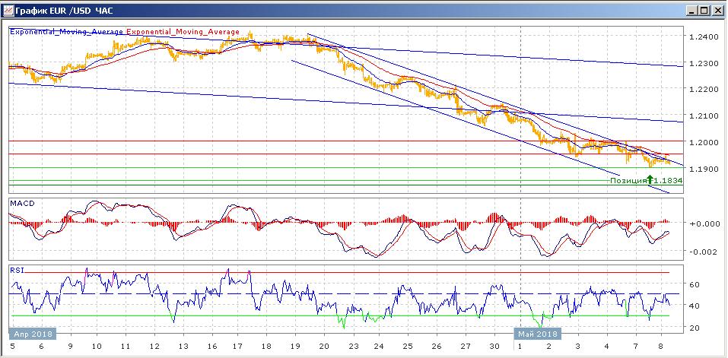The height and width of the screenshot is (358, 728).
Task: Click date label 30 on time axis
Action: click(495, 347)
